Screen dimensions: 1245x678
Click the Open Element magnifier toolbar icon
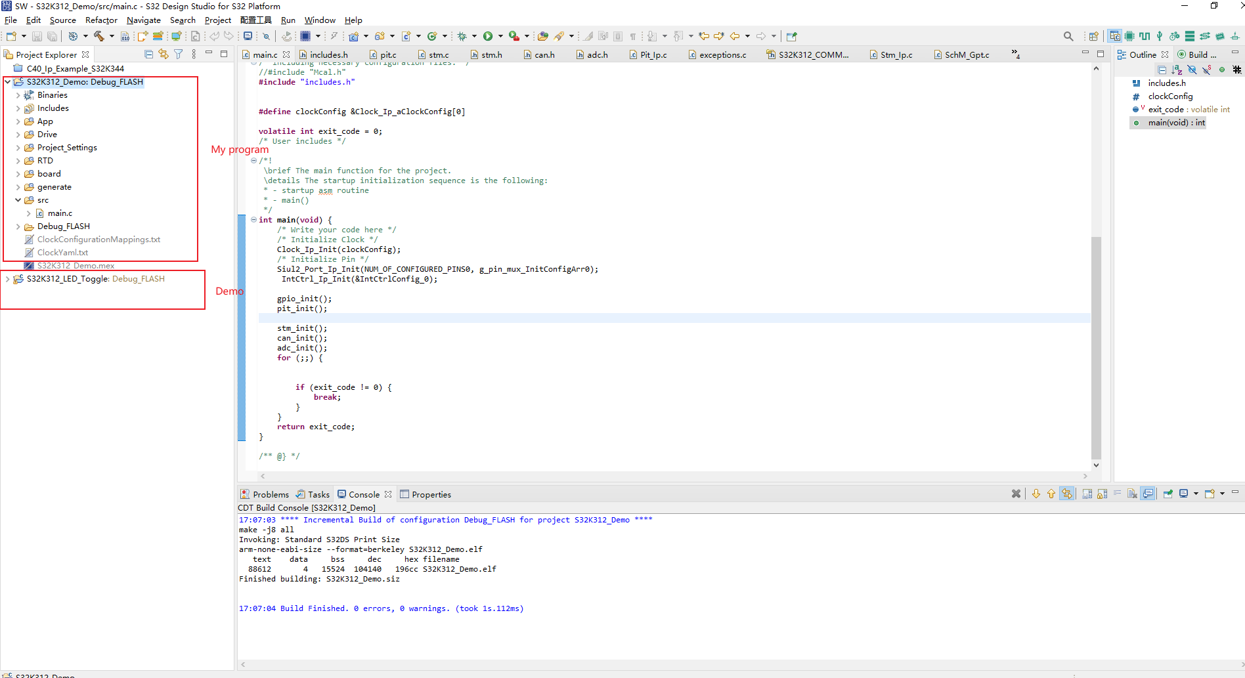1068,36
